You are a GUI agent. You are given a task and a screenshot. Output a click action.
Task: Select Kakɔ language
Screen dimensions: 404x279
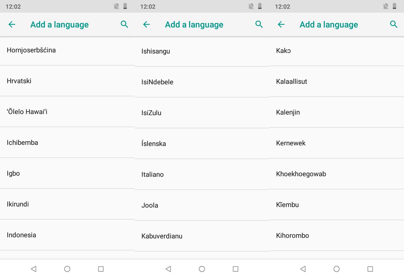click(x=337, y=51)
